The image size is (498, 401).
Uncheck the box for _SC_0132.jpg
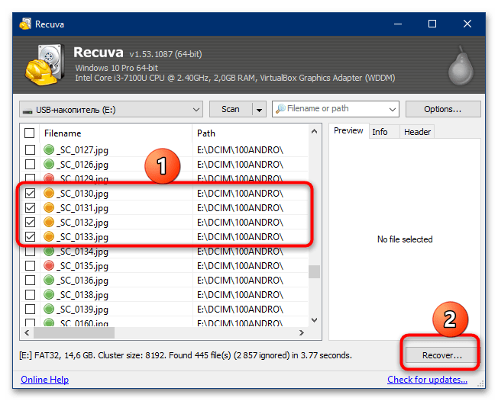(30, 222)
